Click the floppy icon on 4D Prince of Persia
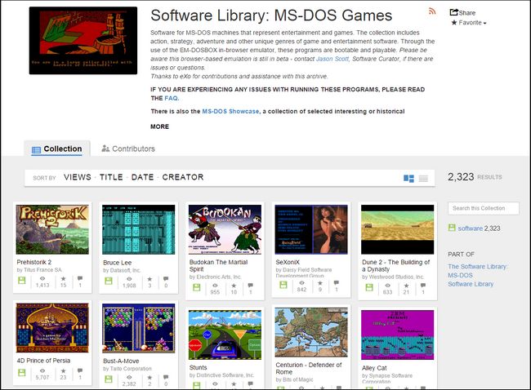The image size is (531, 390). coord(22,372)
